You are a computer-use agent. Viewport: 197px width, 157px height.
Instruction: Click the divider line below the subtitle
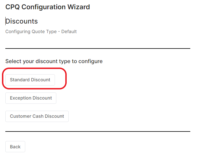(98, 49)
